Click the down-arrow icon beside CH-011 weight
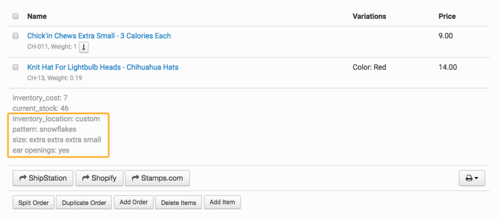Viewport: 499px width, 220px height. (x=84, y=47)
